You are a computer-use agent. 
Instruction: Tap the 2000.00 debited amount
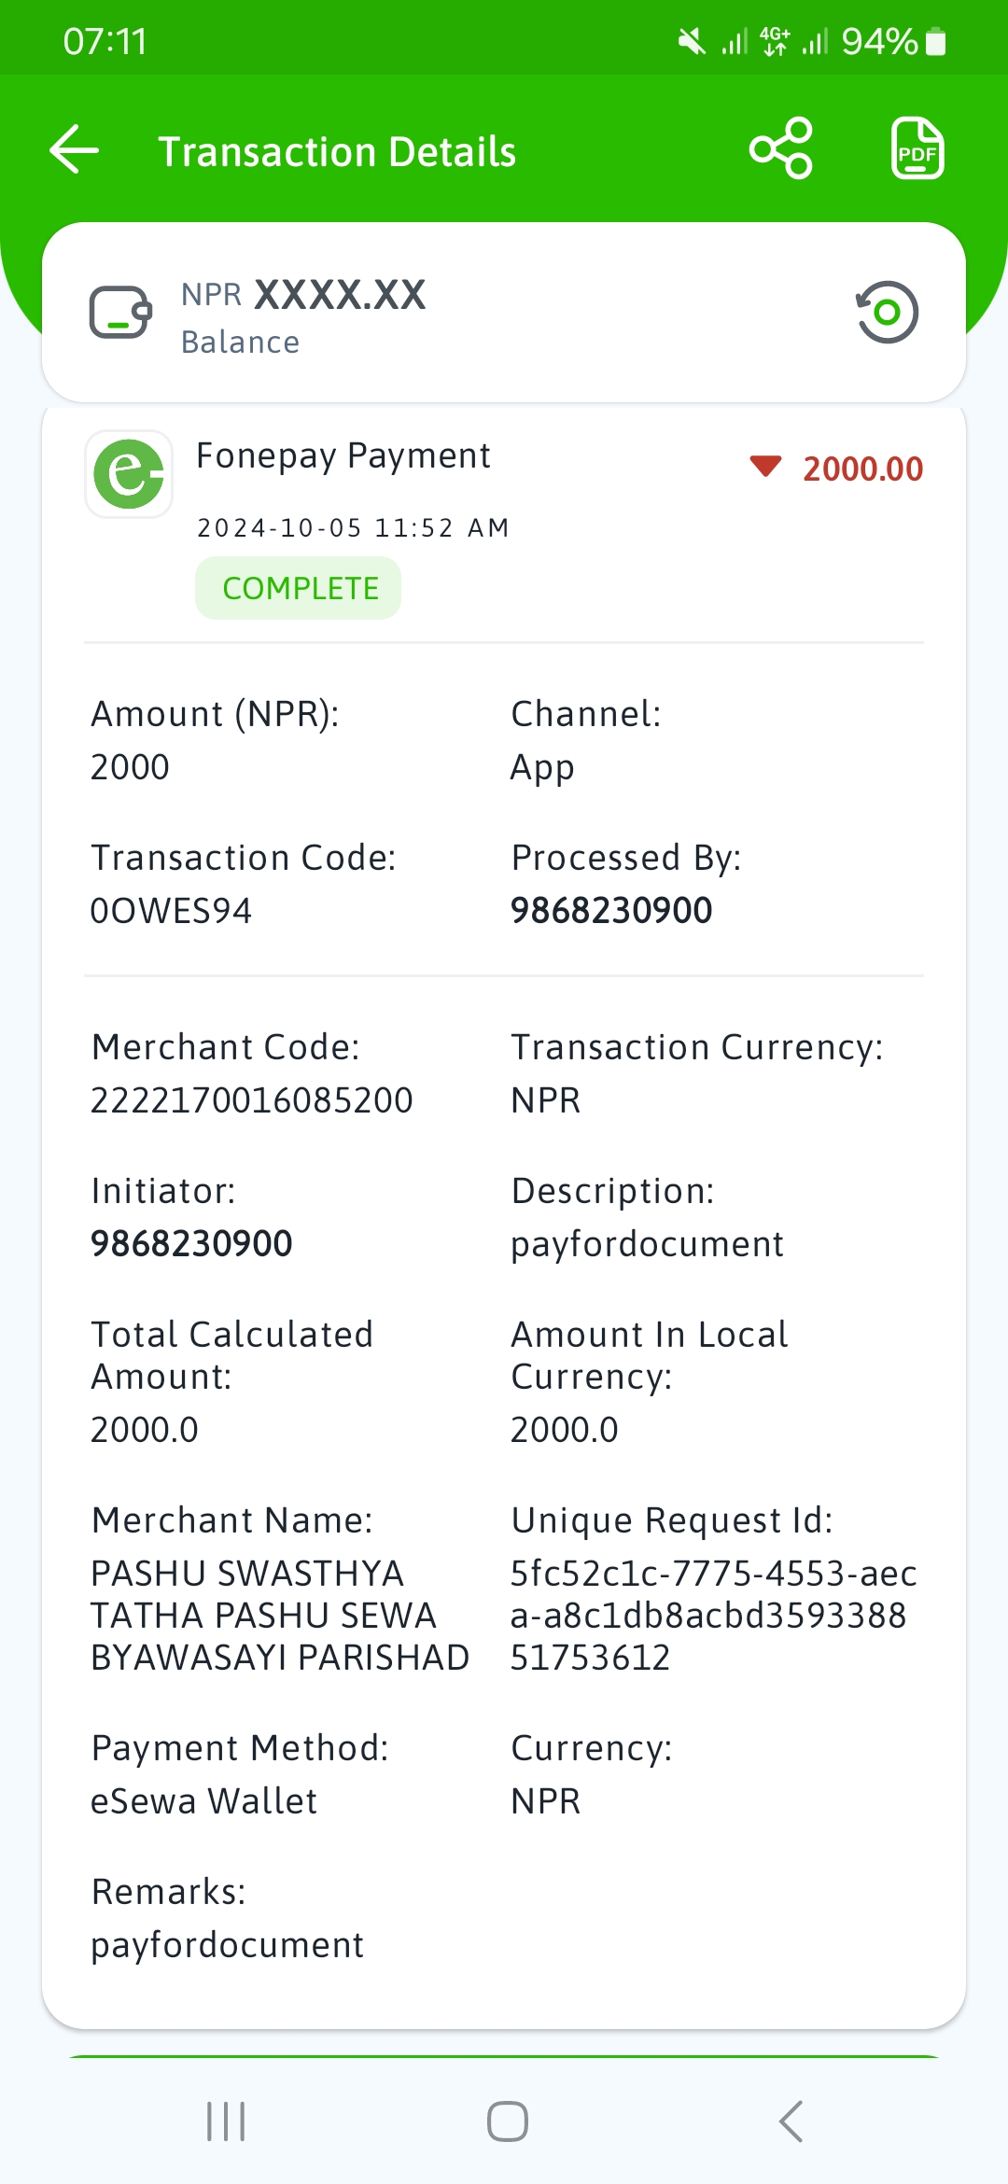click(863, 469)
